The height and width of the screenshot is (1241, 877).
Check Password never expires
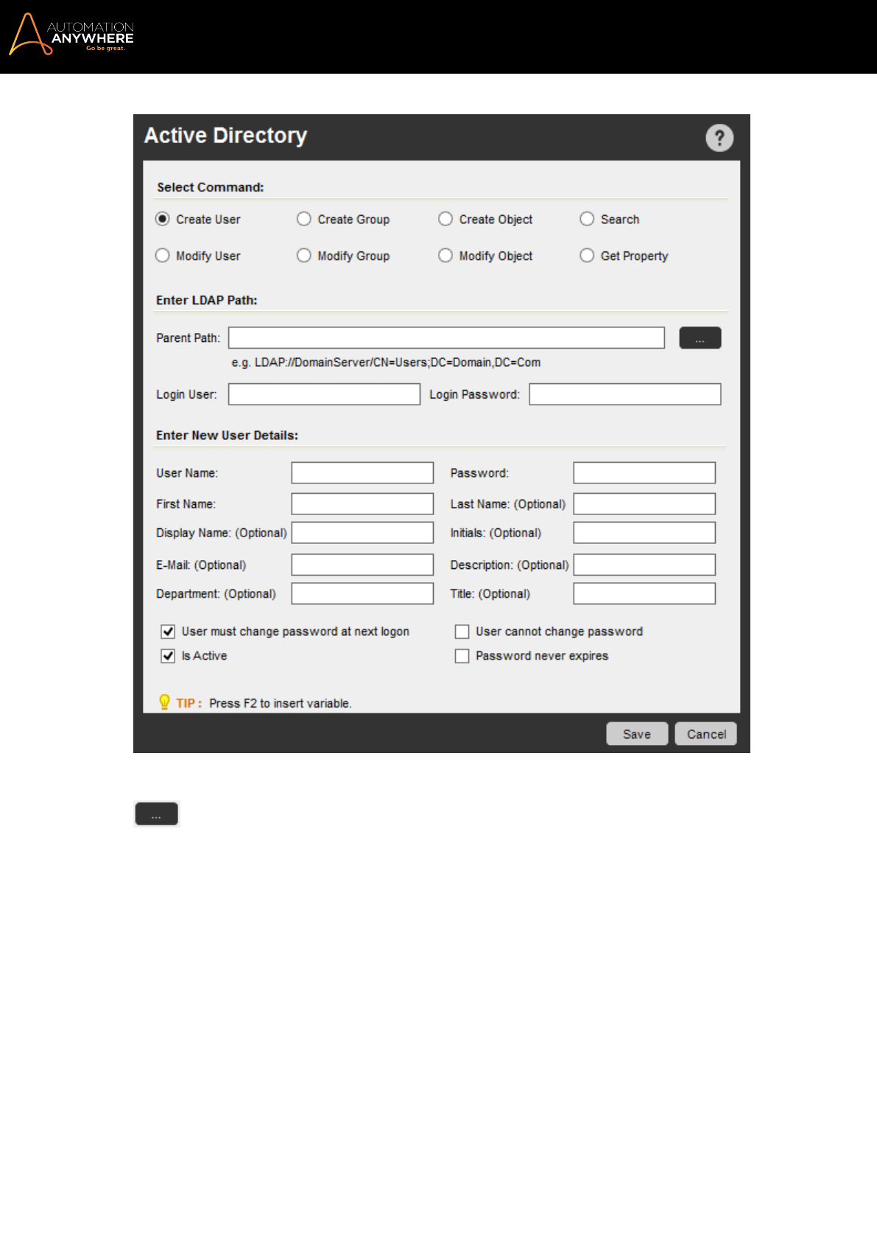(x=462, y=656)
